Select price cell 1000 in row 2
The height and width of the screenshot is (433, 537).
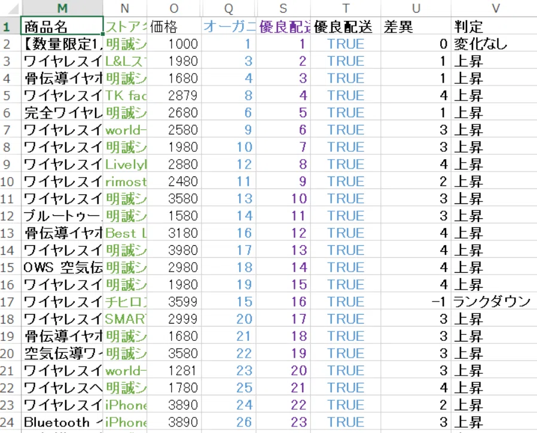tap(175, 44)
